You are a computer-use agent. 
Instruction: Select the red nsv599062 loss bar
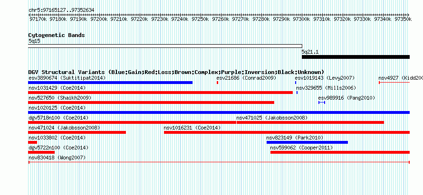340,152
